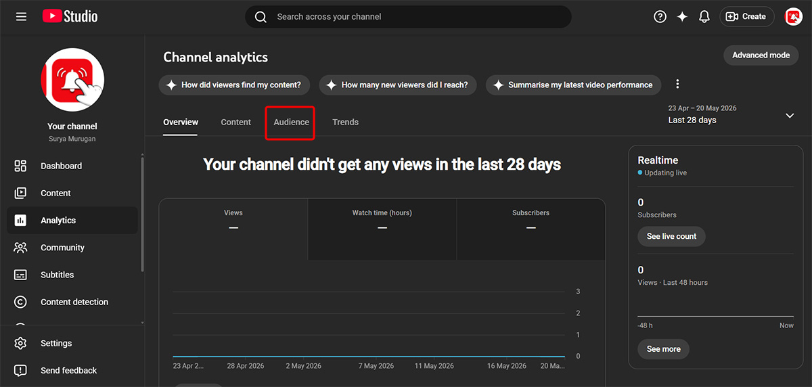Viewport: 812px width, 387px height.
Task: Open Community in sidebar
Action: click(x=72, y=248)
